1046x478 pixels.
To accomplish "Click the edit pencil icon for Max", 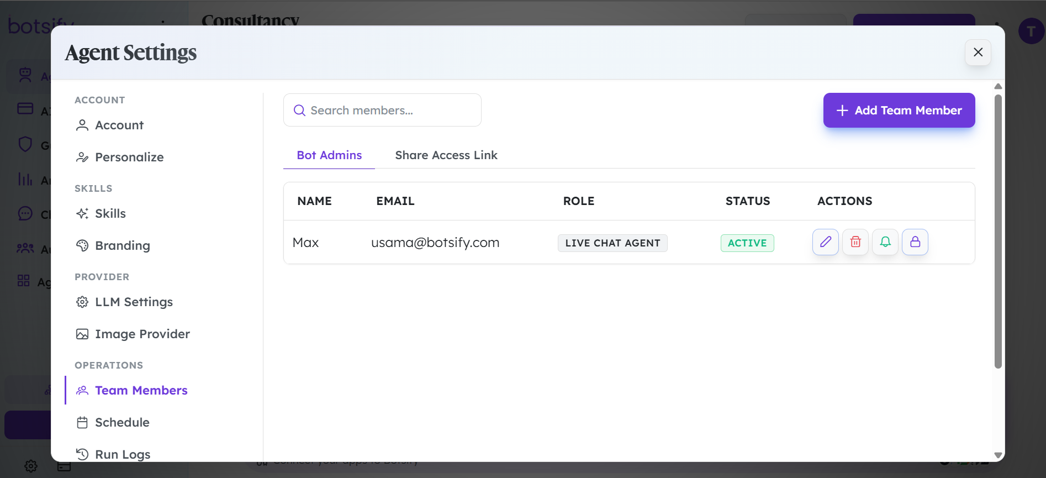I will click(826, 242).
